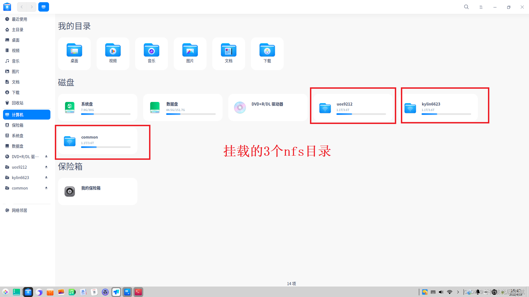Open the 图片 folder under 我的目录

tap(190, 53)
